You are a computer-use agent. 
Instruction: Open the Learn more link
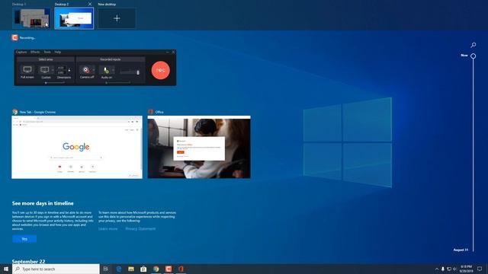tap(108, 228)
